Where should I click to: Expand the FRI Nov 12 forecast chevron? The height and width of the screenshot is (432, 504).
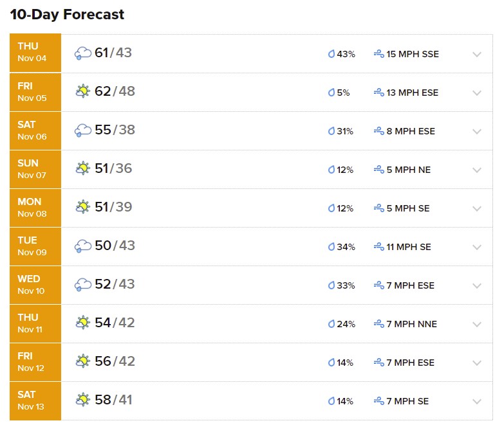pyautogui.click(x=477, y=363)
